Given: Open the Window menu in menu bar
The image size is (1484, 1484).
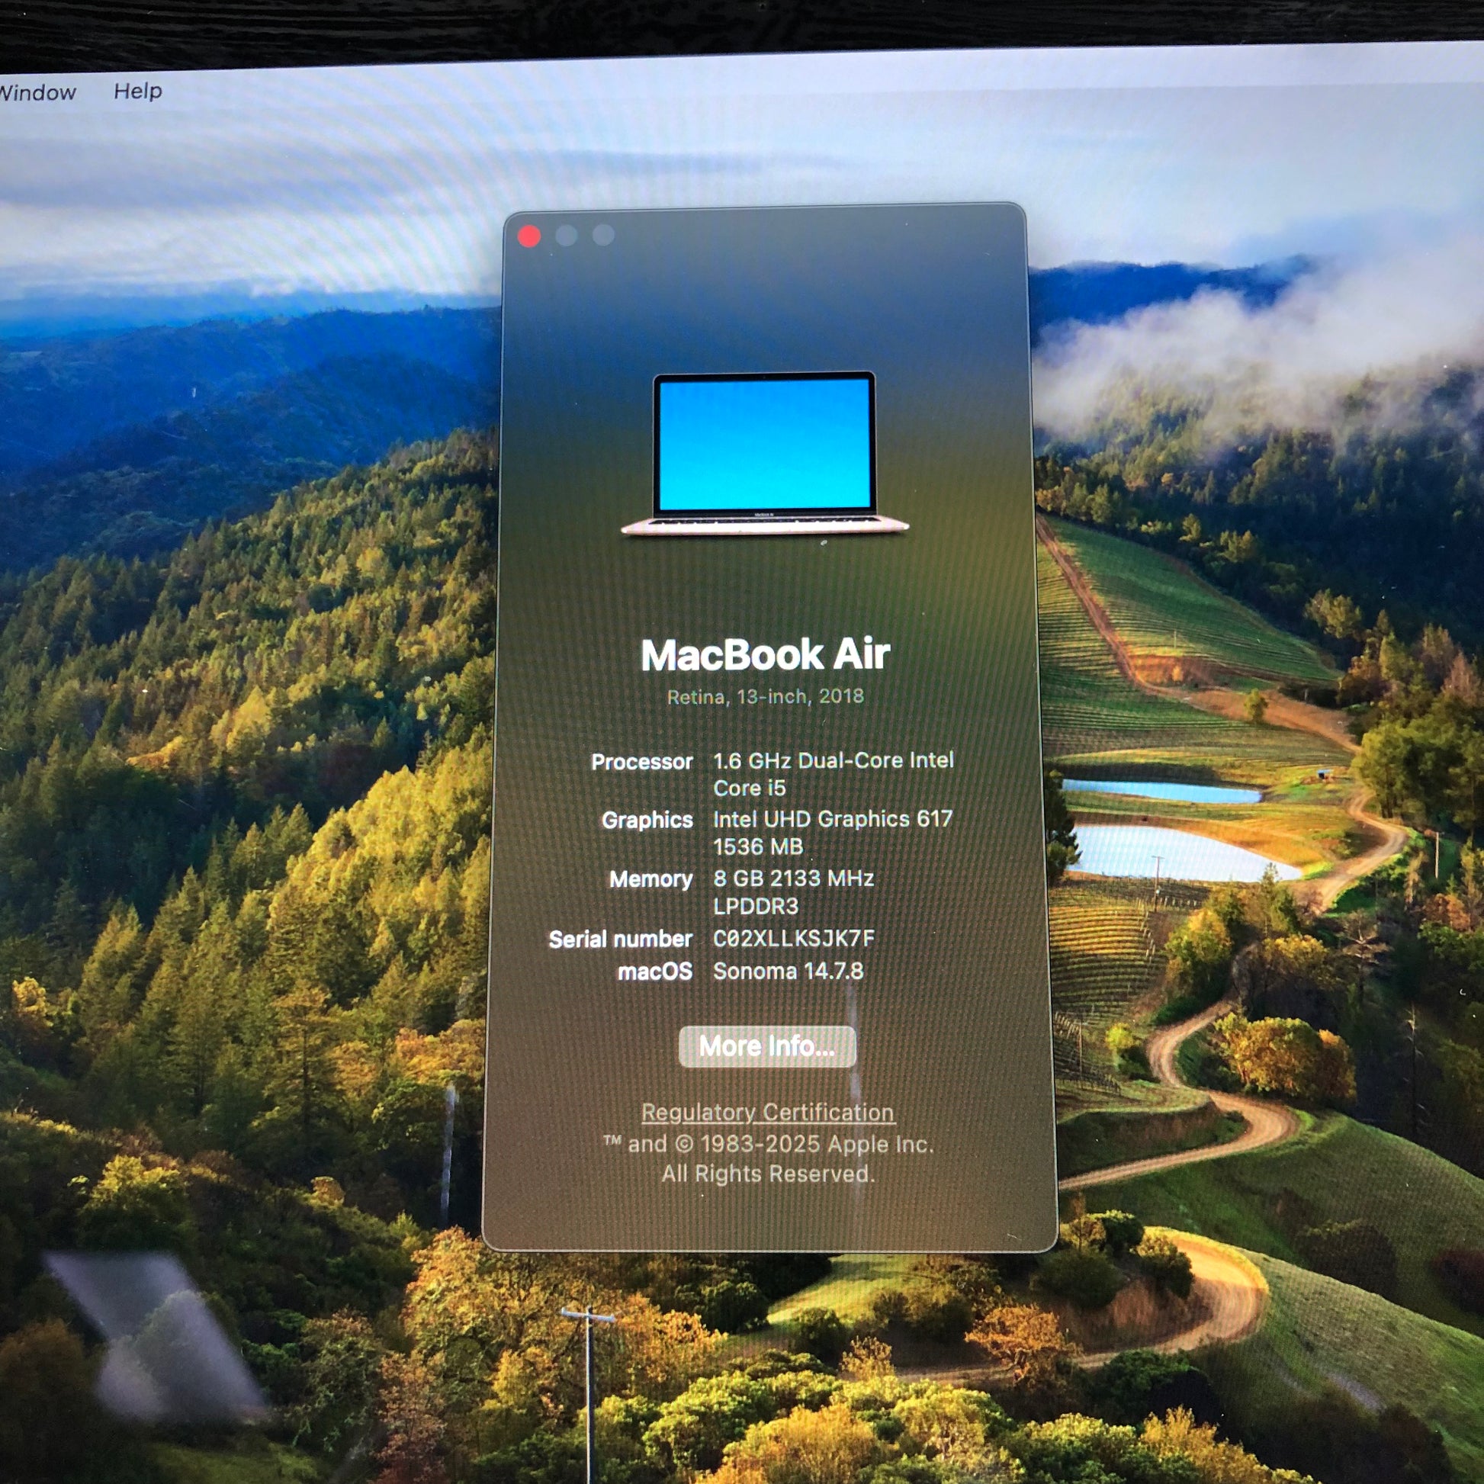Looking at the screenshot, I should [37, 93].
